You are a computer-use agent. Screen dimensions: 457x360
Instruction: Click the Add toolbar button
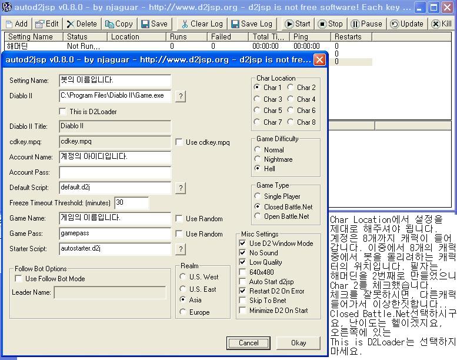[x=16, y=24]
